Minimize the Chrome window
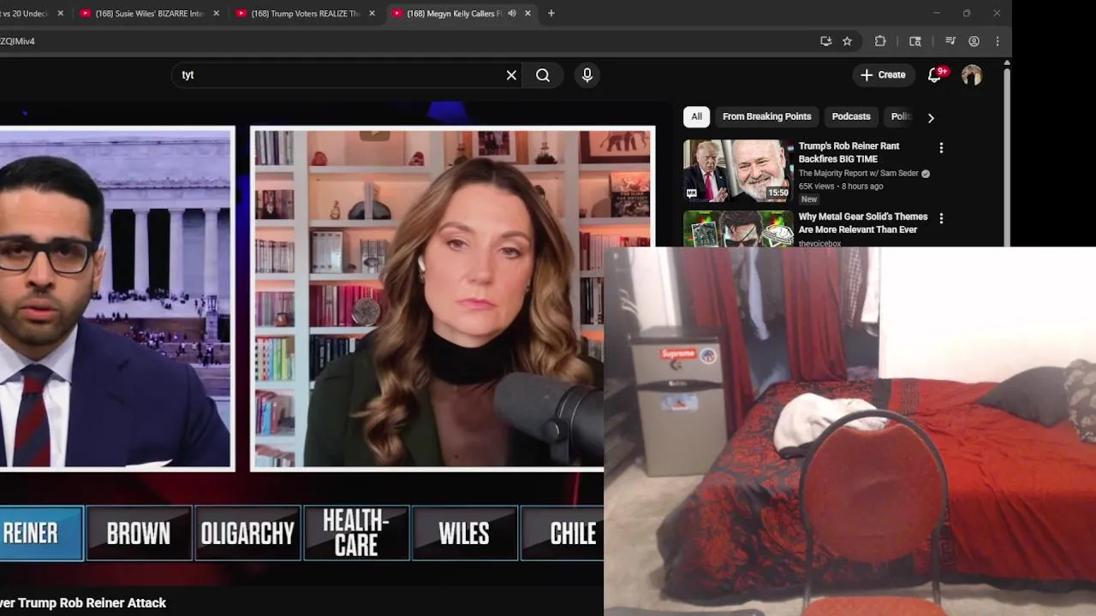Image resolution: width=1096 pixels, height=616 pixels. click(936, 14)
